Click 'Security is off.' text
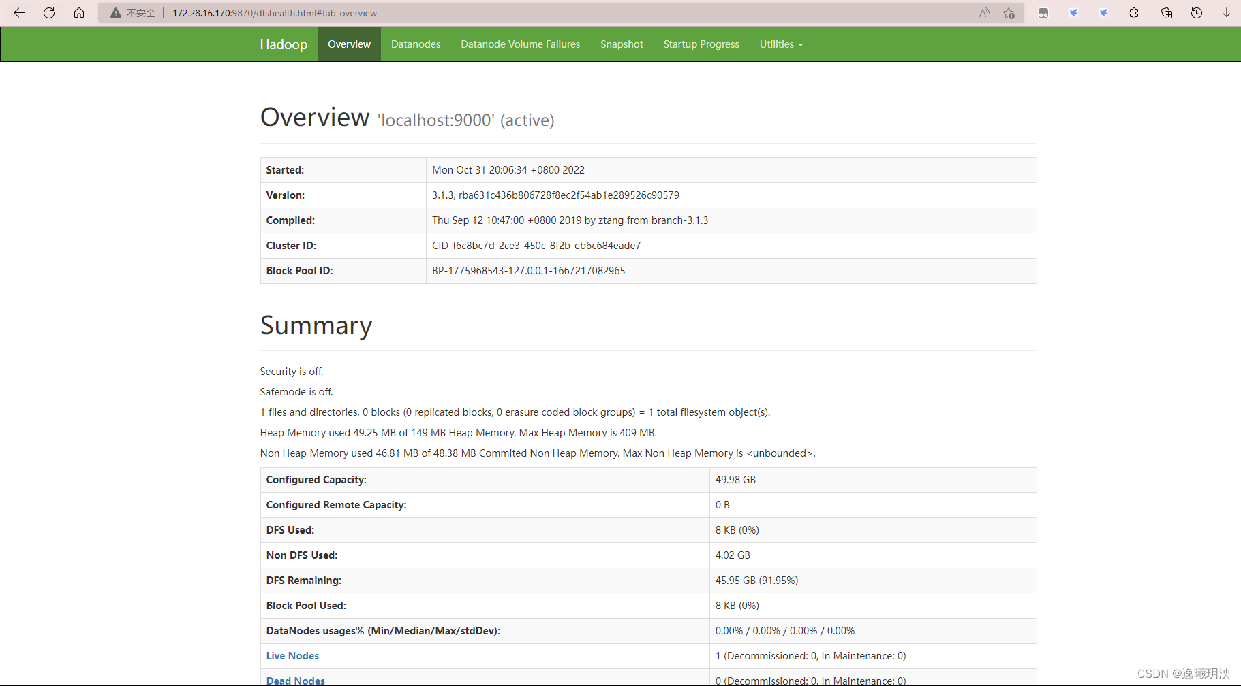The height and width of the screenshot is (686, 1241). tap(292, 372)
